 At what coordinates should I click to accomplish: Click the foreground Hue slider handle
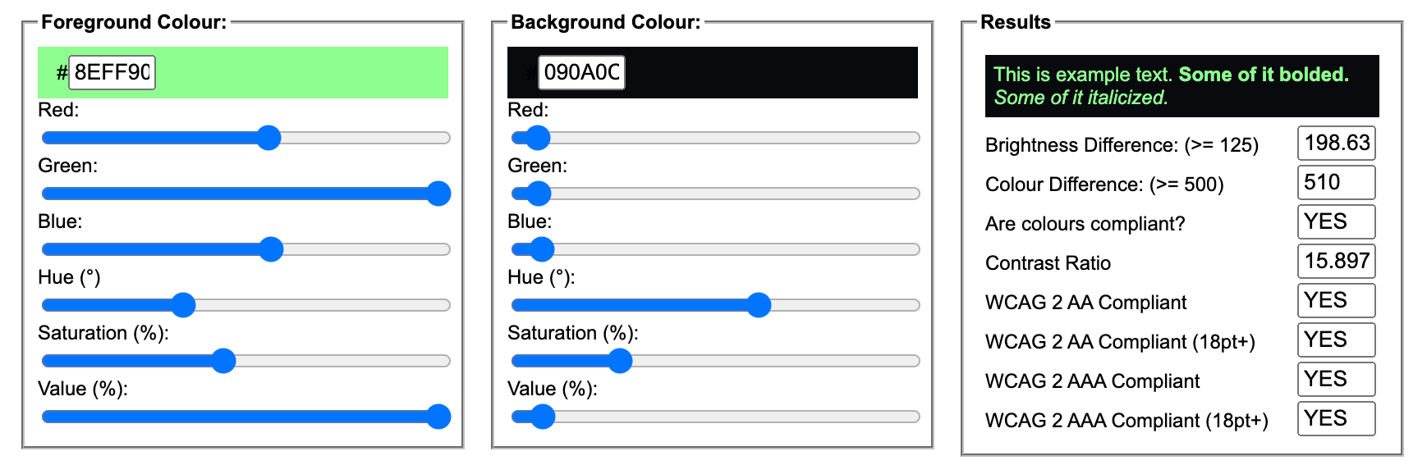[183, 305]
